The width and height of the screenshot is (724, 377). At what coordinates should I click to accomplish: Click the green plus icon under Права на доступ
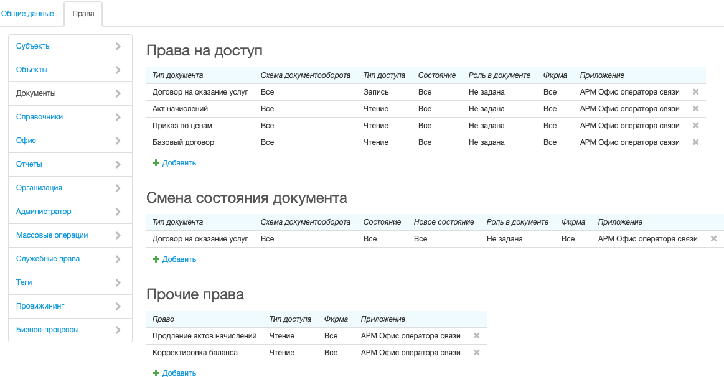point(156,163)
